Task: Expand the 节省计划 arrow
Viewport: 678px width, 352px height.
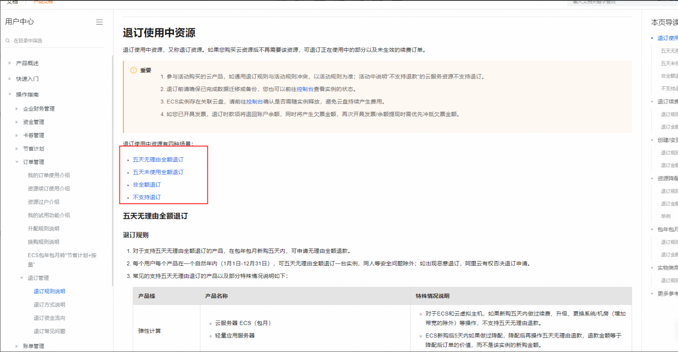Action: pos(17,149)
